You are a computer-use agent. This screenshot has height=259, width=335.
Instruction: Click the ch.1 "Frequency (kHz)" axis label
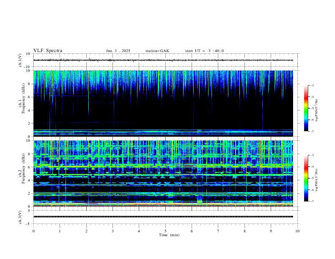pos(23,98)
